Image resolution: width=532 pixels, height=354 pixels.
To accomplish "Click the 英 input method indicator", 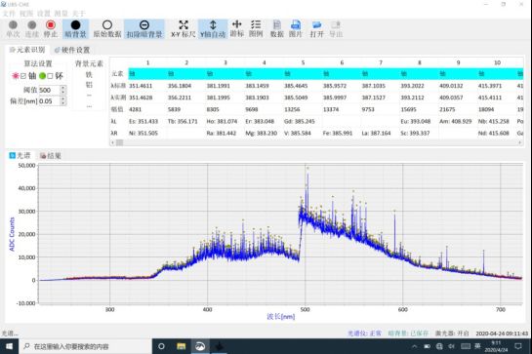I will click(x=477, y=346).
